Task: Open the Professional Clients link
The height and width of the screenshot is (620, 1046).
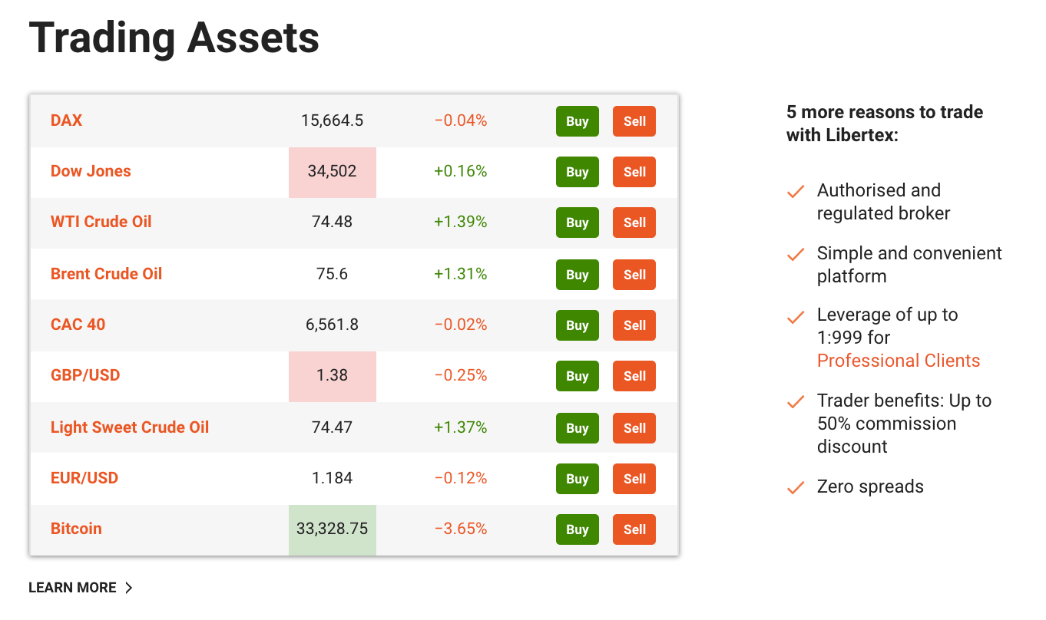Action: [x=899, y=361]
